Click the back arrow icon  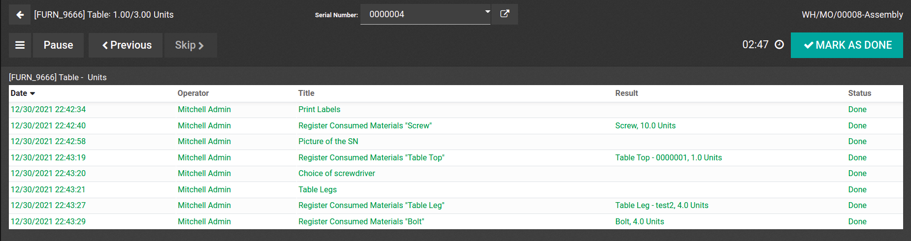[20, 15]
